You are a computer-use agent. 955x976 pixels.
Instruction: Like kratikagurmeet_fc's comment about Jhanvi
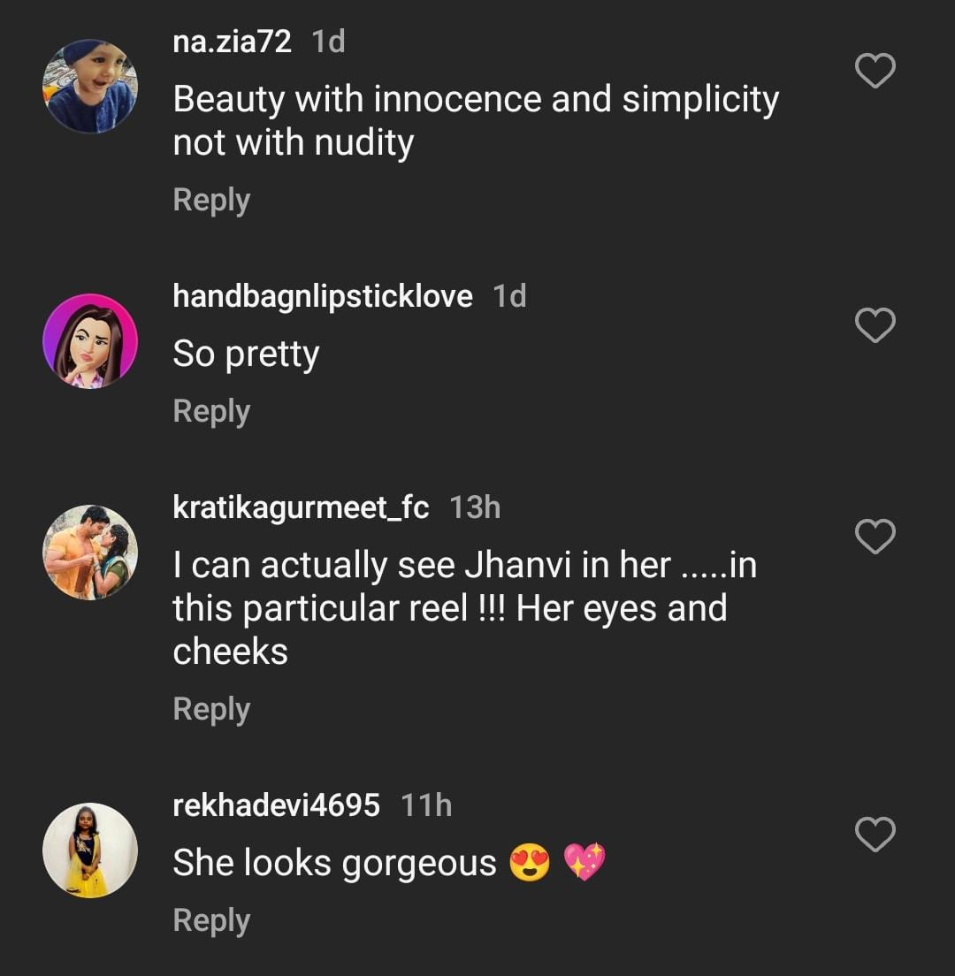pyautogui.click(x=875, y=537)
